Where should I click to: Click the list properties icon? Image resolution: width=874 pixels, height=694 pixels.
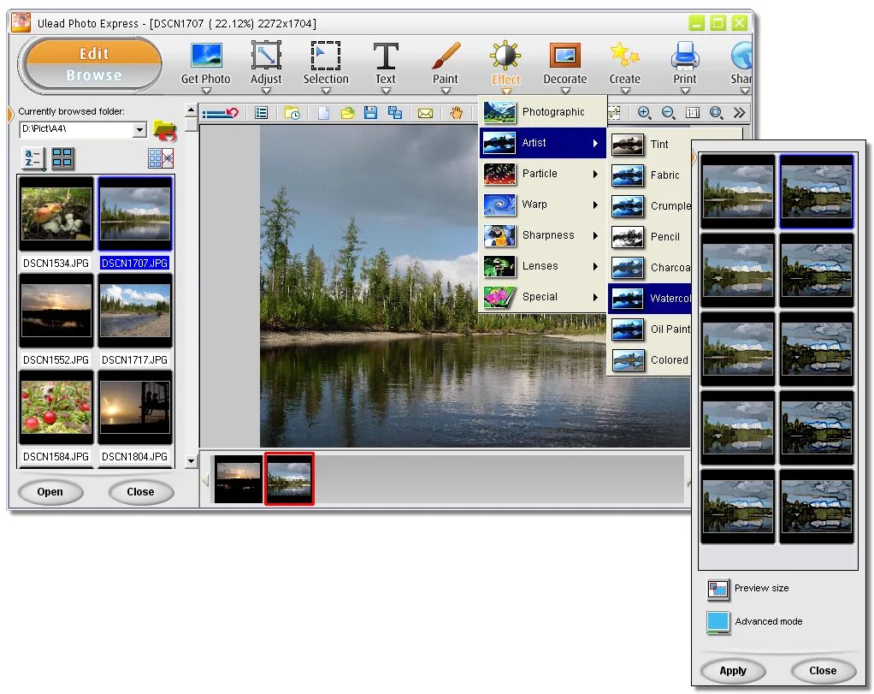point(262,113)
